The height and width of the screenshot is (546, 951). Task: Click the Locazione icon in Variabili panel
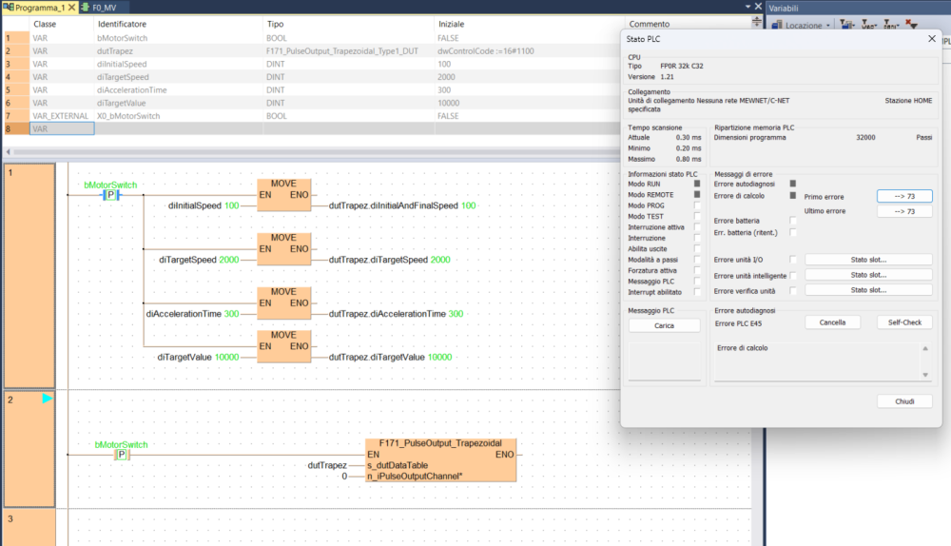[777, 25]
